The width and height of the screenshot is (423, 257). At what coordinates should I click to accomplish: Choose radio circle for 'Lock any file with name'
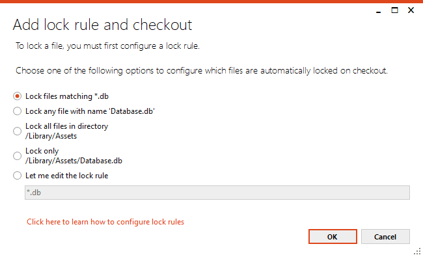(18, 111)
